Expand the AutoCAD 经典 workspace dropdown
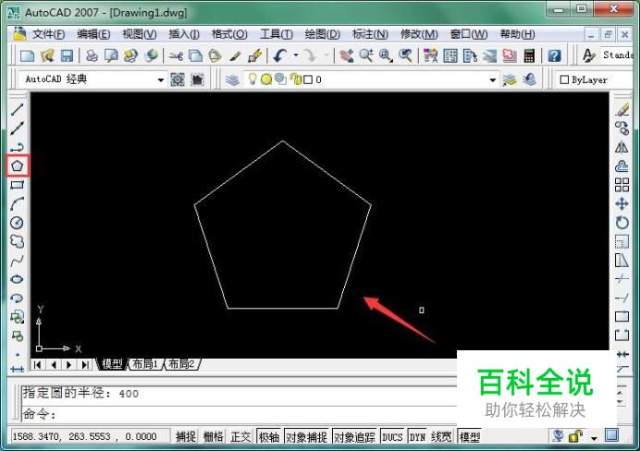This screenshot has width=640, height=451. [x=161, y=79]
